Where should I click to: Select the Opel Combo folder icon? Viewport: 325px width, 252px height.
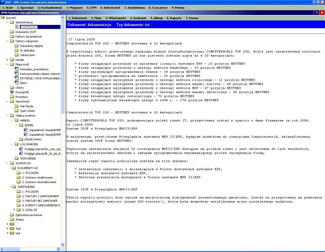pyautogui.click(x=17, y=111)
